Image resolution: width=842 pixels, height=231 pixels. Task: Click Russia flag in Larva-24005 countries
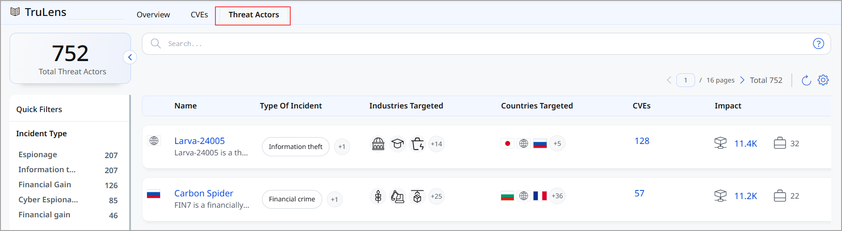[x=540, y=144]
